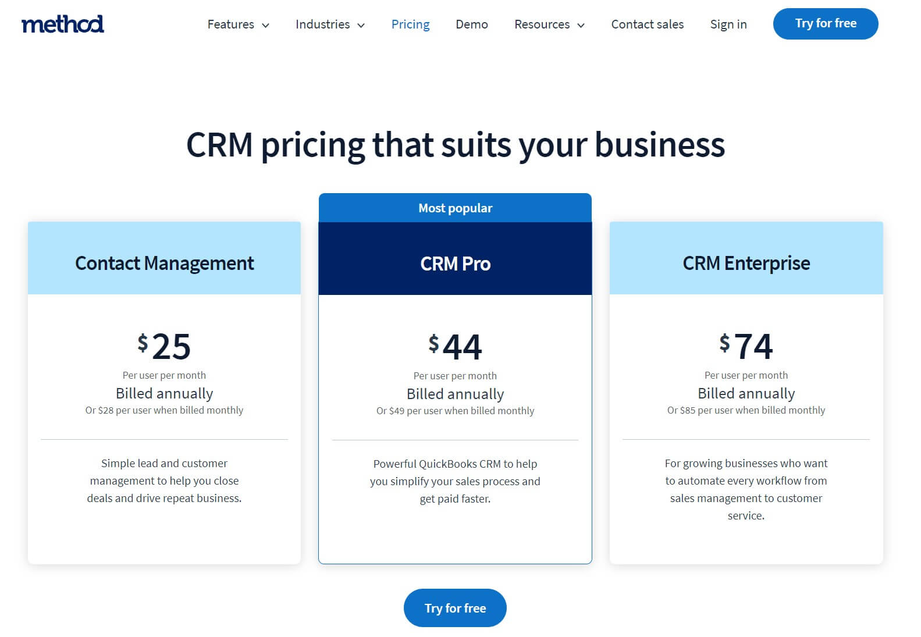Click the $25 price

pyautogui.click(x=164, y=346)
